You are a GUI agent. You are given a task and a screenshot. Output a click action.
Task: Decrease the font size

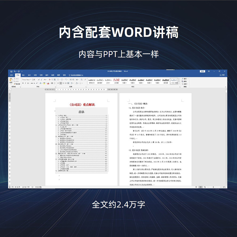(42, 80)
